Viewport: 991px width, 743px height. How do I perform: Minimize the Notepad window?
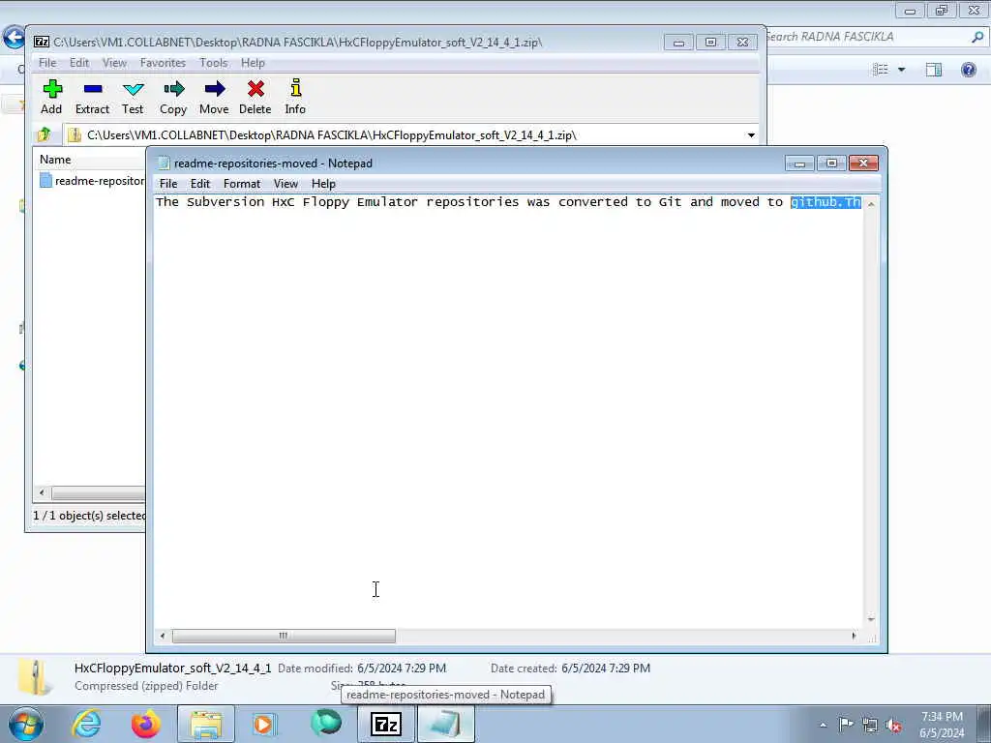point(799,163)
